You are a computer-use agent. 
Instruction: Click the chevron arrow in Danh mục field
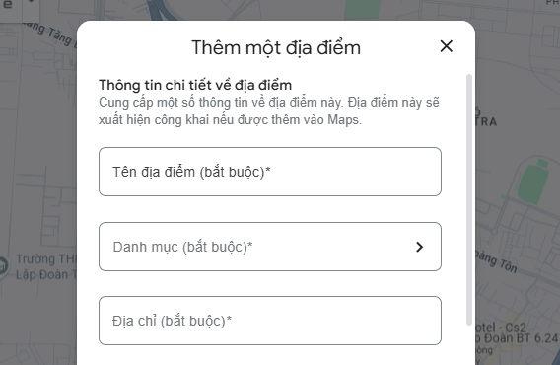click(x=419, y=247)
